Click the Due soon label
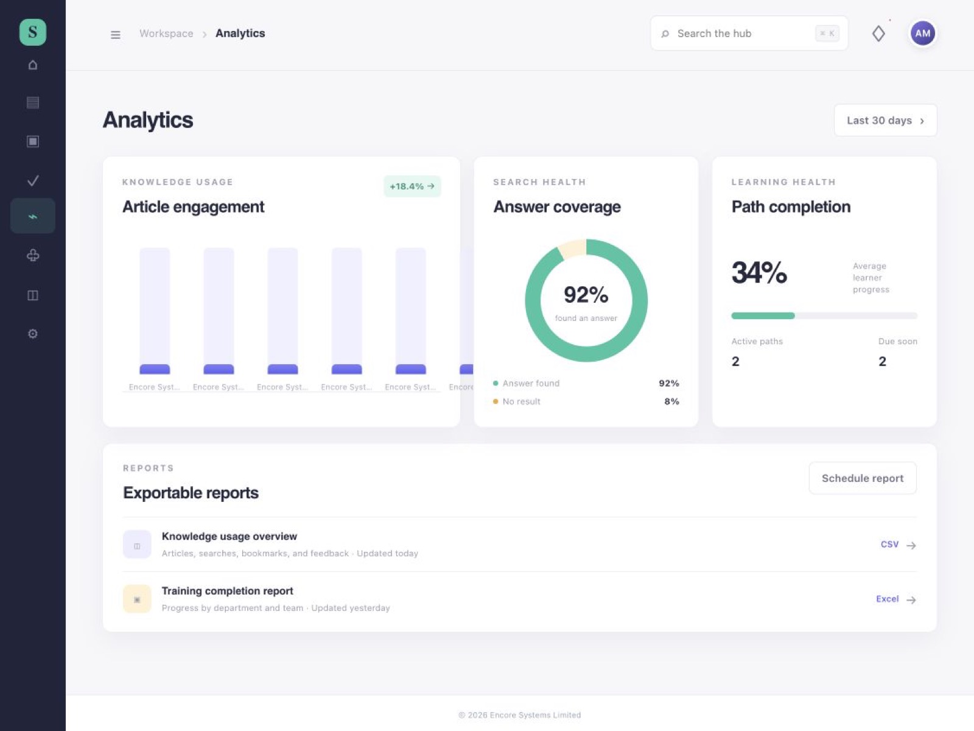The width and height of the screenshot is (974, 731). pos(898,341)
